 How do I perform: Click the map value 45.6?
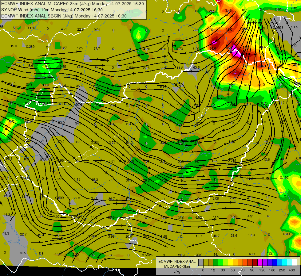[x=30, y=66]
